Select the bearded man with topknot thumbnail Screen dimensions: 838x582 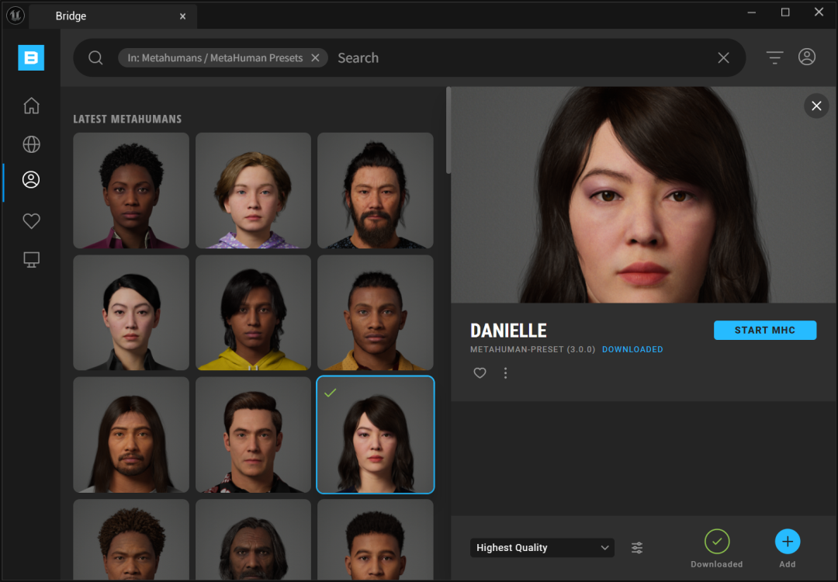pos(376,191)
